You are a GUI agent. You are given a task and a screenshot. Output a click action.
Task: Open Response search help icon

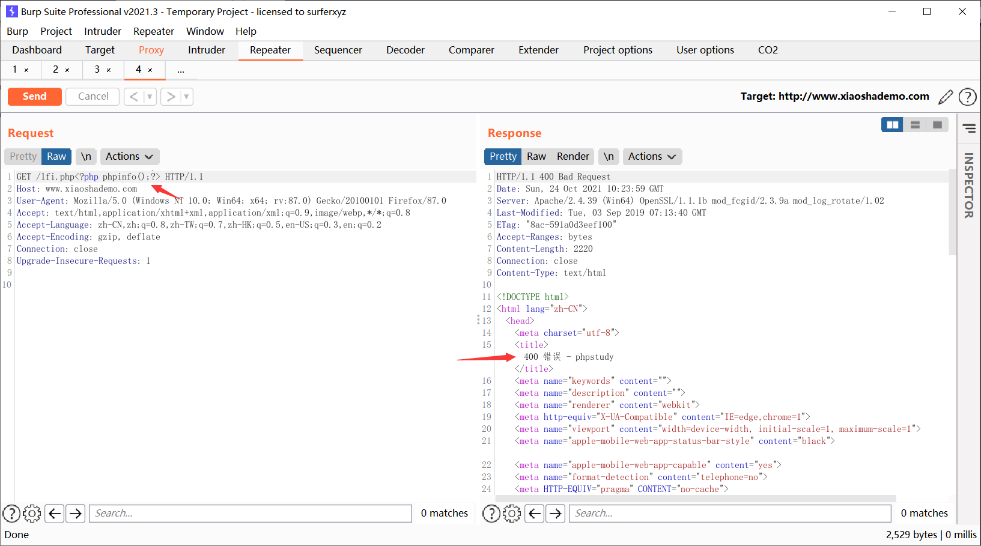(x=491, y=514)
